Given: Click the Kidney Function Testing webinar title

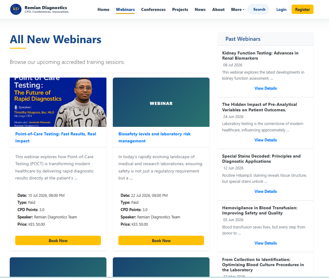Looking at the screenshot, I should tap(260, 56).
